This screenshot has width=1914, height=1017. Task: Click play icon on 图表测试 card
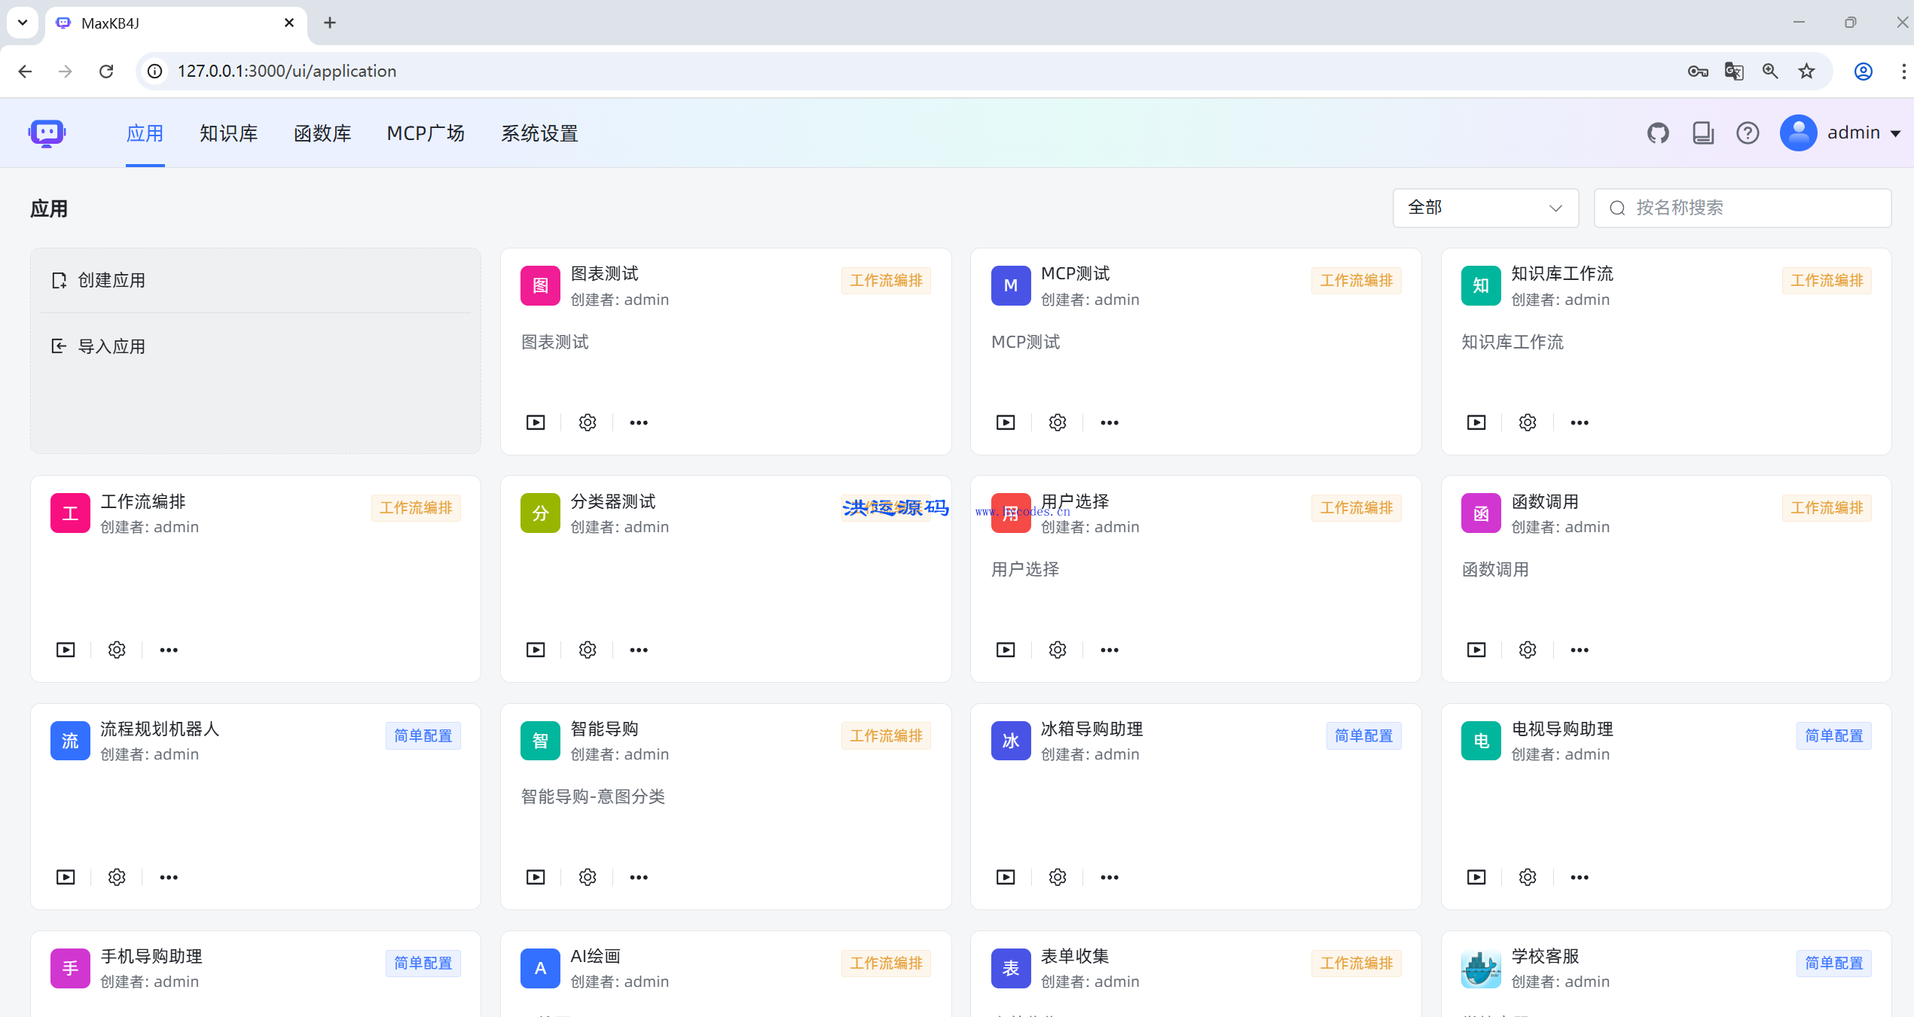tap(536, 422)
